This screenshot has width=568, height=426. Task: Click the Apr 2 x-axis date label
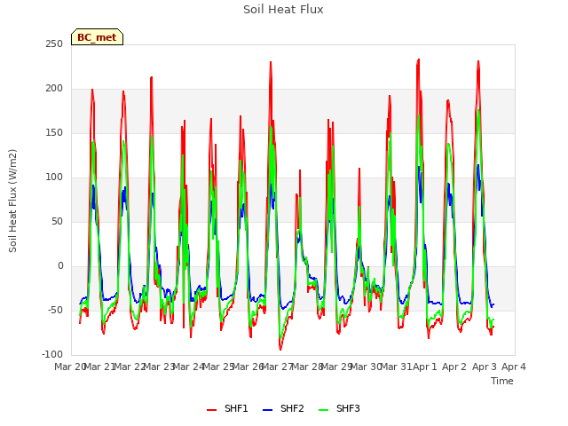click(x=454, y=367)
